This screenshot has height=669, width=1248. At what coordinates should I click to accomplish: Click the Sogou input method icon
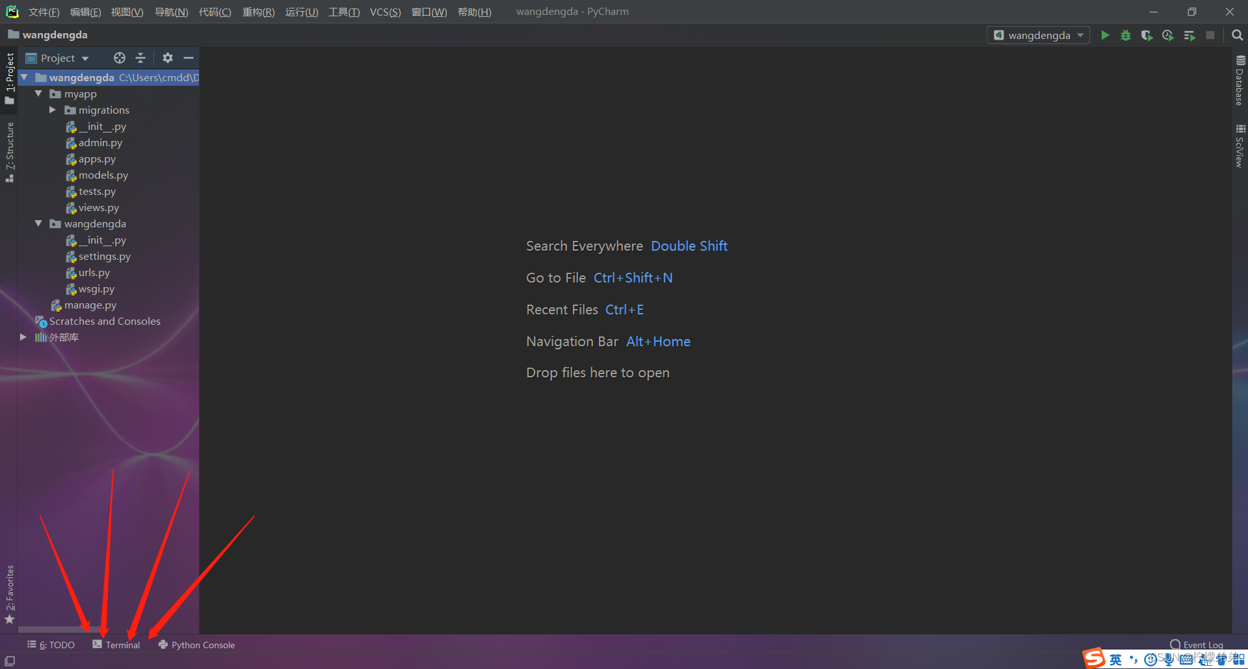pyautogui.click(x=1094, y=658)
